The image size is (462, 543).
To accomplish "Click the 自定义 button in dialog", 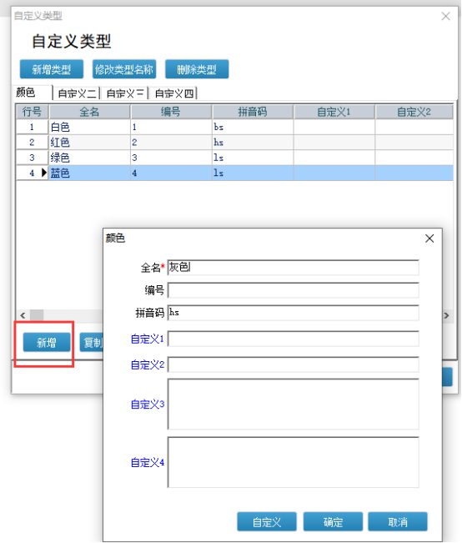I will pos(267,522).
